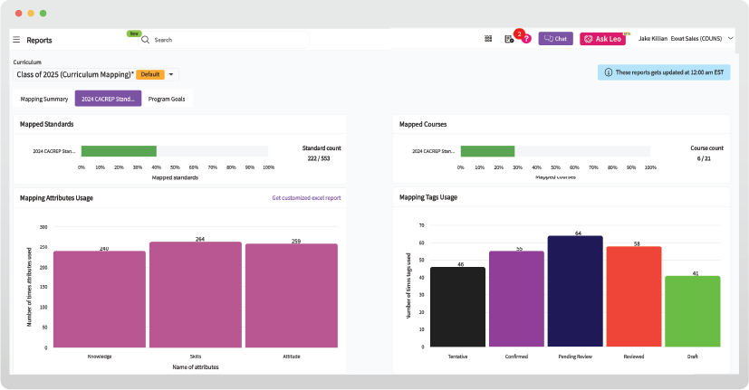Open the hamburger navigation menu
The height and width of the screenshot is (390, 749).
[x=16, y=40]
